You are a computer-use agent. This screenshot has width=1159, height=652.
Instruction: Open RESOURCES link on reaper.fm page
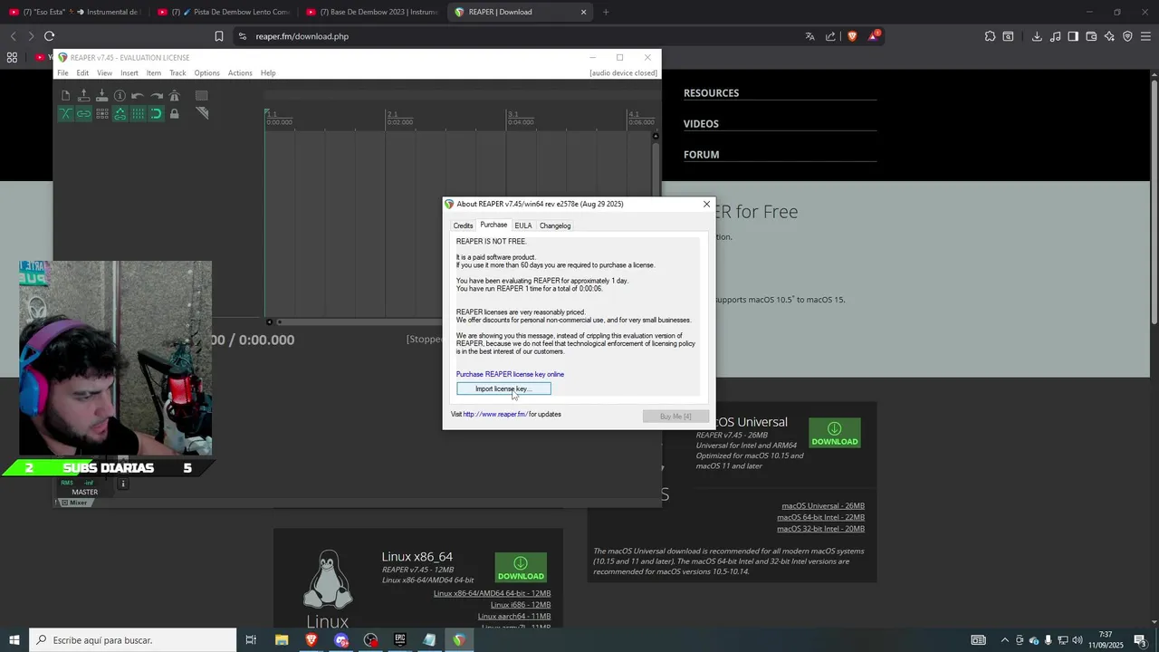coord(711,93)
